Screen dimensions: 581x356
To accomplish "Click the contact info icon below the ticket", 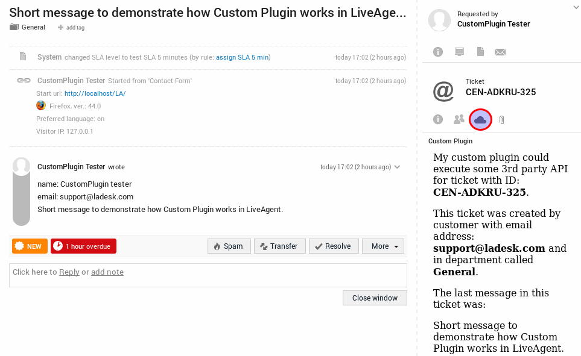I will point(437,119).
